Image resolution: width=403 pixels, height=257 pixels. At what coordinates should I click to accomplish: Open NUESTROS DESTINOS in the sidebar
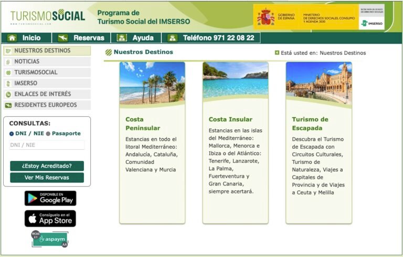47,51
